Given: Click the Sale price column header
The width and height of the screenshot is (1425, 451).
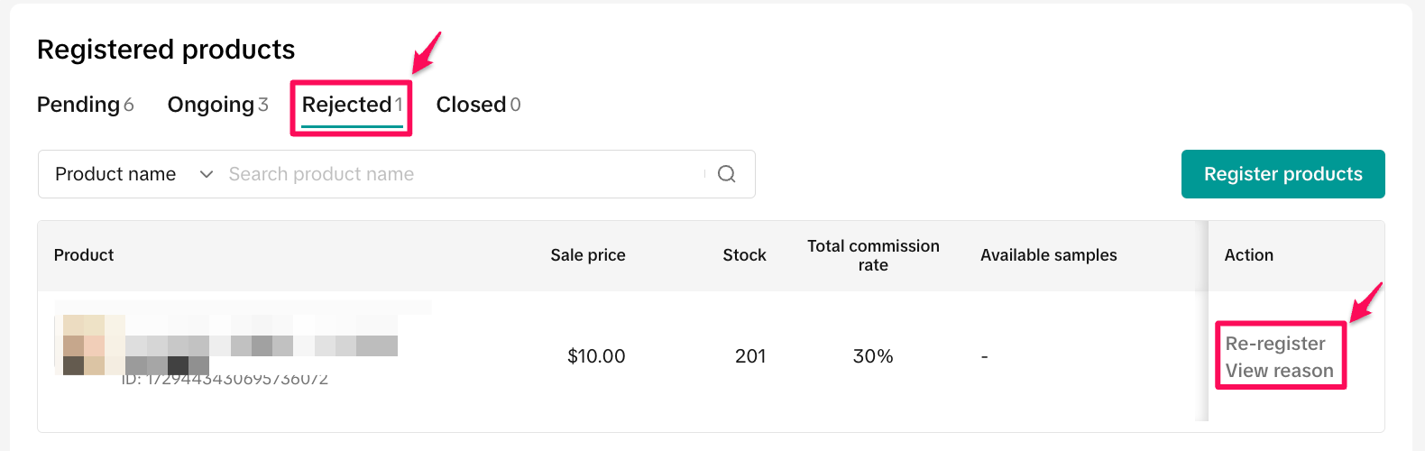Looking at the screenshot, I should coord(588,255).
